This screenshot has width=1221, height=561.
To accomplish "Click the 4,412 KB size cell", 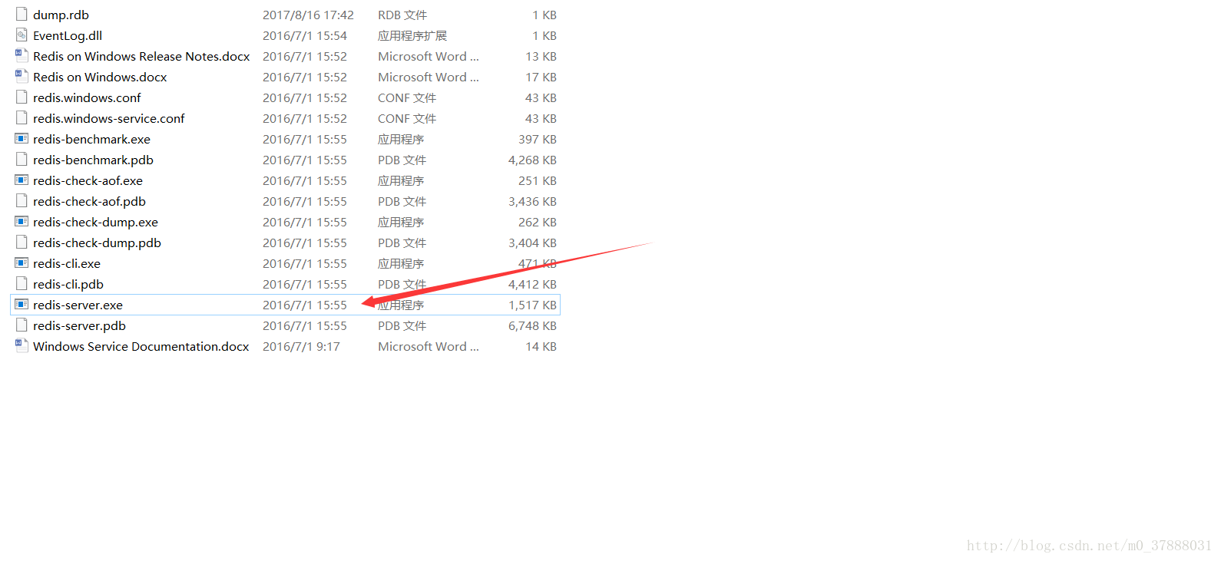I will click(532, 285).
